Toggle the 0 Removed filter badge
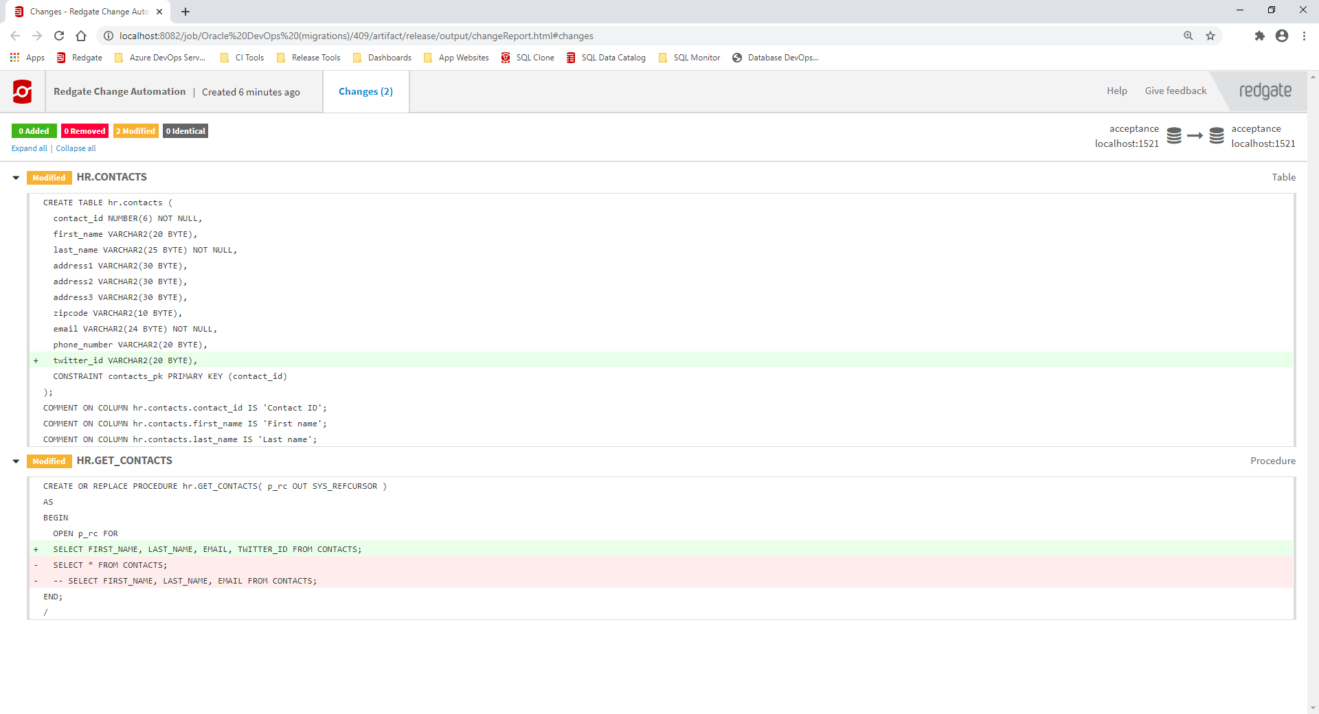Viewport: 1319px width, 714px height. pos(84,131)
